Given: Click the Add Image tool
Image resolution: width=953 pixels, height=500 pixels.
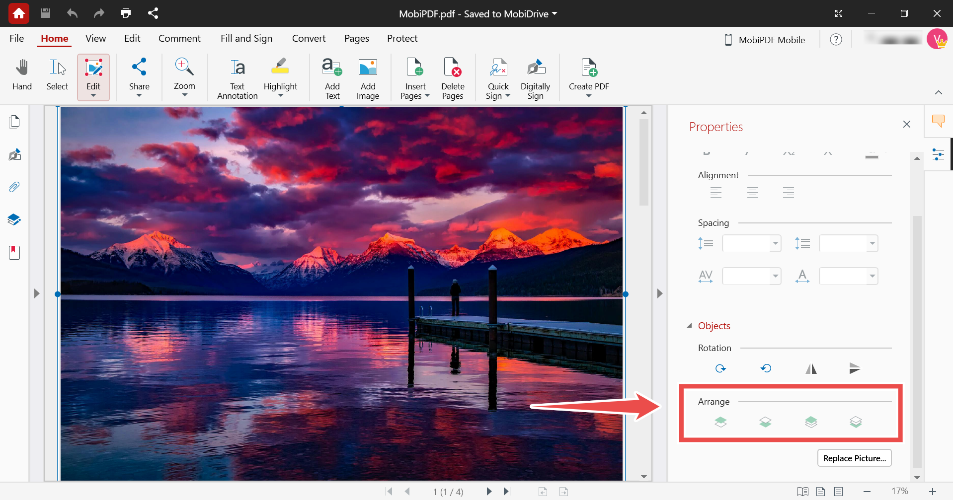Looking at the screenshot, I should [368, 78].
